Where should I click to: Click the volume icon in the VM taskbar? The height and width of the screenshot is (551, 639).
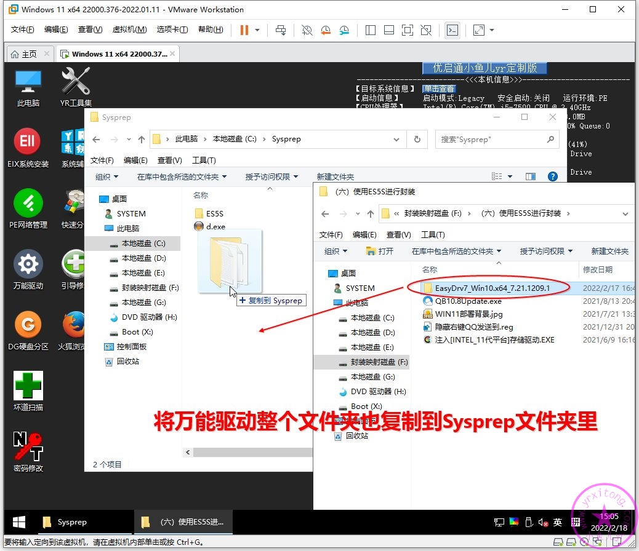coord(542,522)
